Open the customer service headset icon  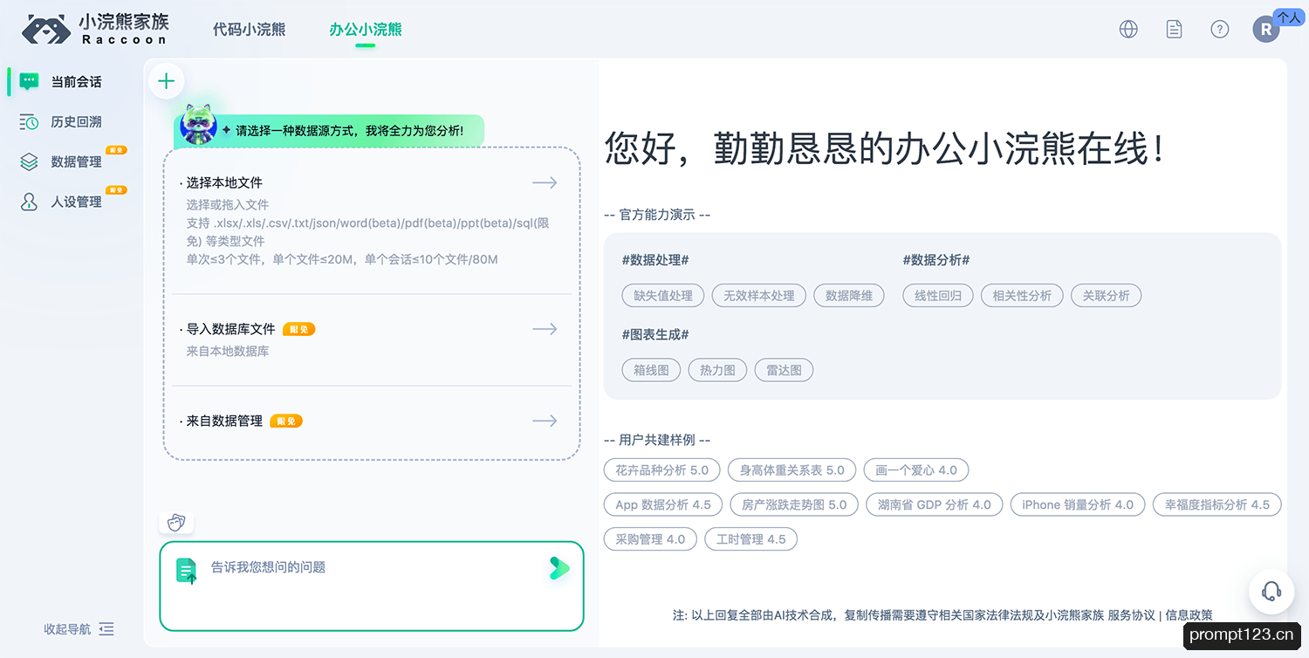[x=1271, y=592]
